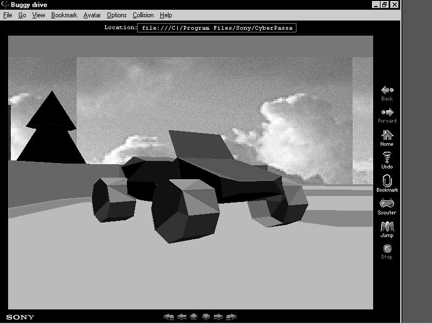Click the move-right arrow in the bottom navigation bar

point(218,316)
